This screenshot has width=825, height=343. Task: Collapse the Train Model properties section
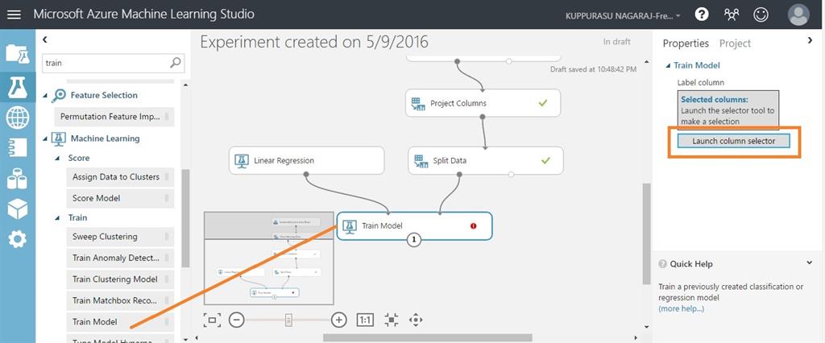(668, 66)
